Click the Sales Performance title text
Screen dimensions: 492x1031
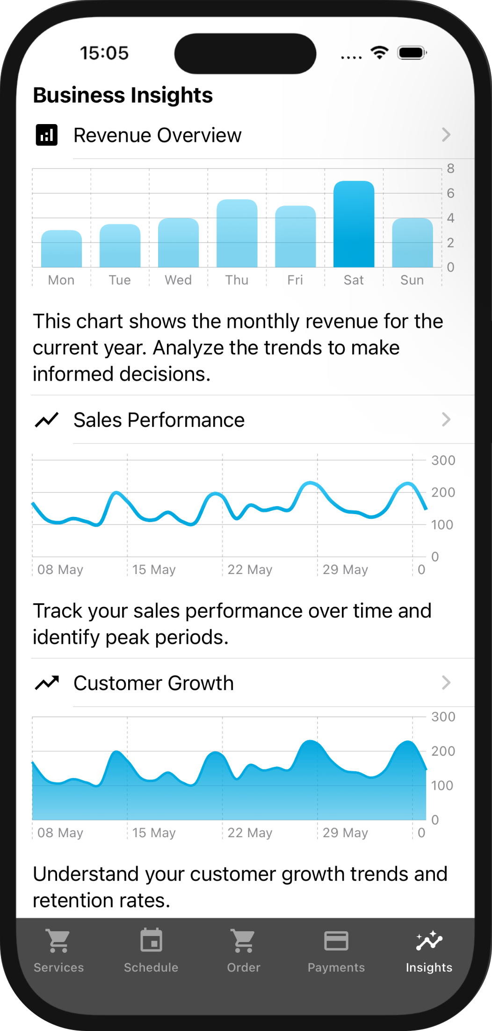click(x=159, y=420)
